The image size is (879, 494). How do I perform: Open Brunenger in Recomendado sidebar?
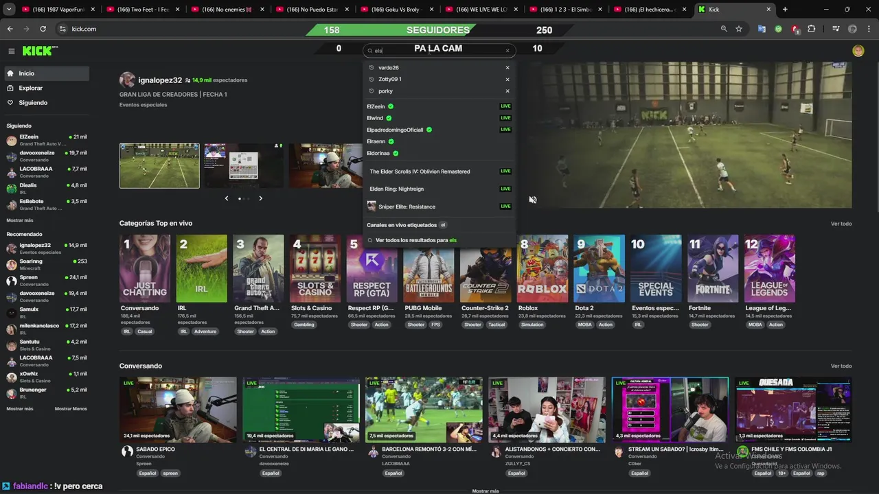pyautogui.click(x=46, y=392)
